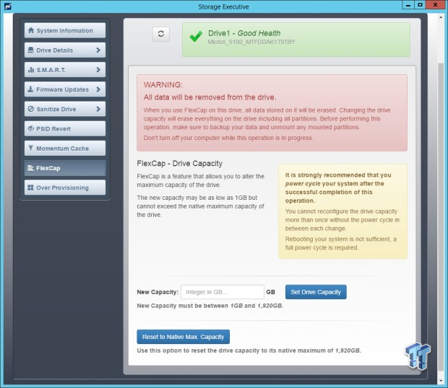Go to Momentum Cache page
The image size is (448, 388).
pos(65,149)
